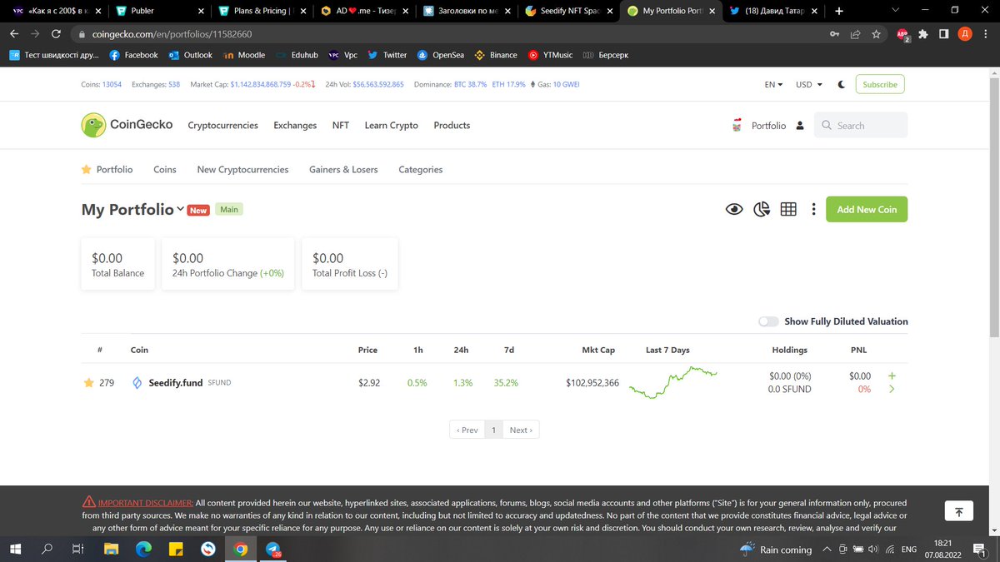The width and height of the screenshot is (1000, 562).
Task: Click the Seedify.fund coin logo
Action: click(x=137, y=383)
